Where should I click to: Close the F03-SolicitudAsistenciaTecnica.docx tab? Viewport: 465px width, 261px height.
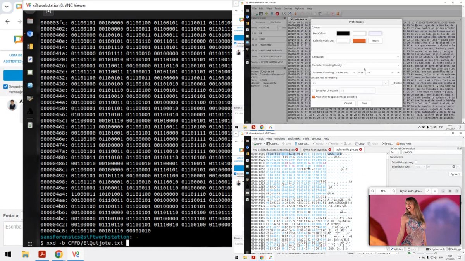296,149
